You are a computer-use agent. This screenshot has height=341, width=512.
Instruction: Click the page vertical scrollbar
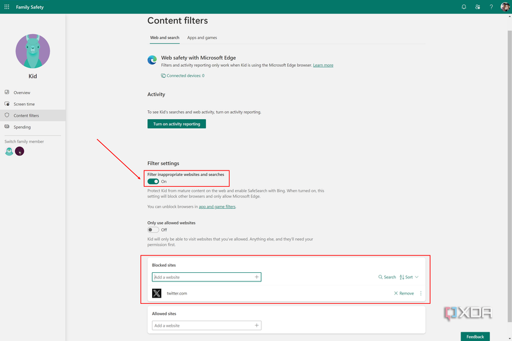pos(510,176)
